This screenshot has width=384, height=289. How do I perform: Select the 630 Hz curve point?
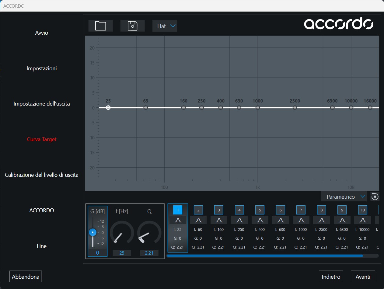coord(239,107)
